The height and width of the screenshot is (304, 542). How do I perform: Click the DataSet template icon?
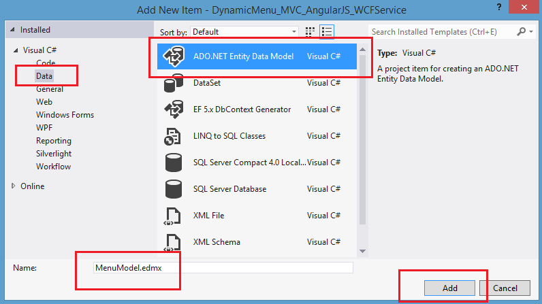pos(172,83)
